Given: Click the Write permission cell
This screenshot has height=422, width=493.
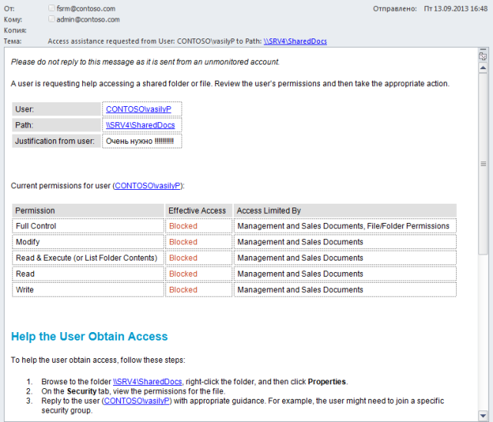Looking at the screenshot, I should 88,290.
